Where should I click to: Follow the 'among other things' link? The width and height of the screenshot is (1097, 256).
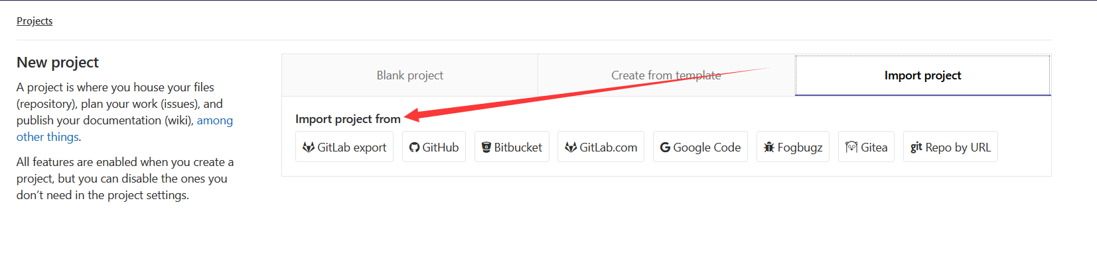click(x=125, y=128)
